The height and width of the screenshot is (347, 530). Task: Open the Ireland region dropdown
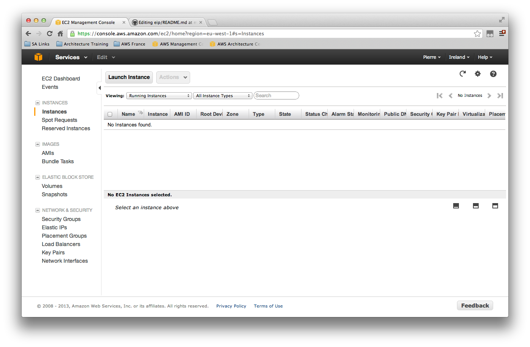tap(459, 57)
